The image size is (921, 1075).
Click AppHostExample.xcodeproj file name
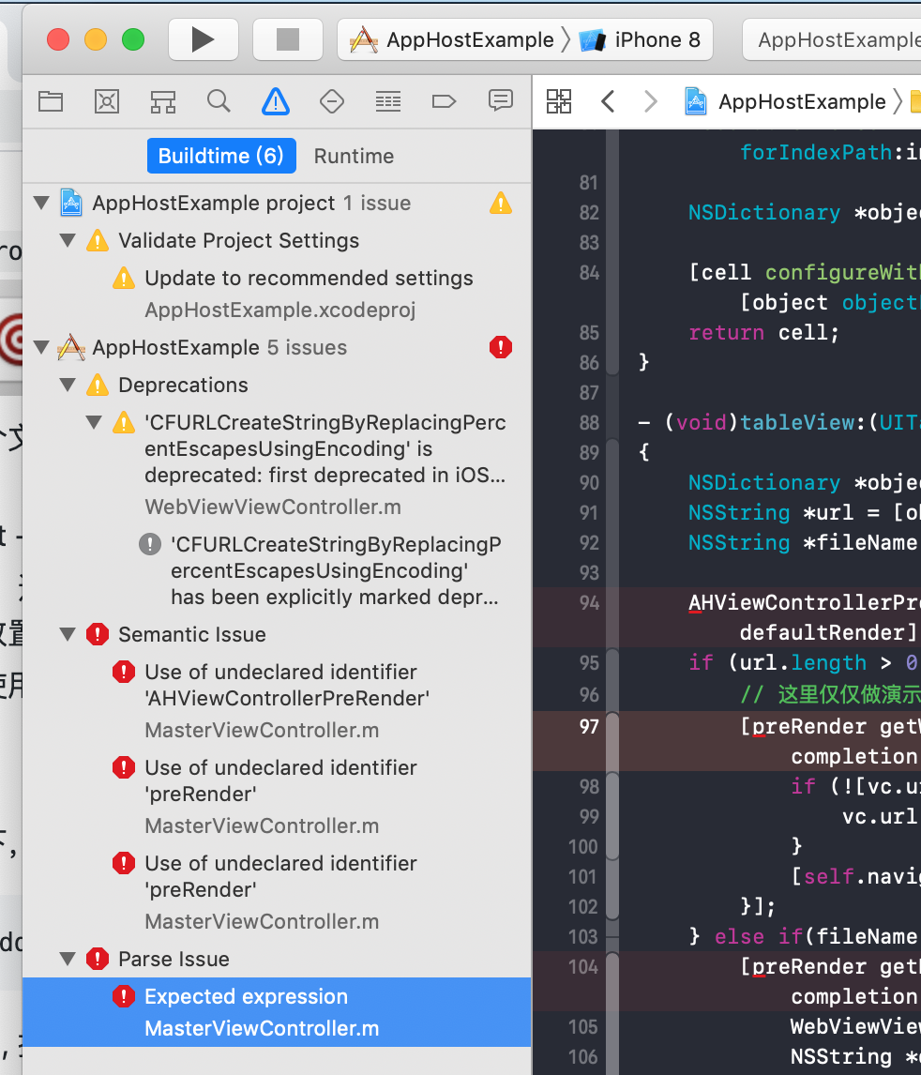click(x=280, y=310)
